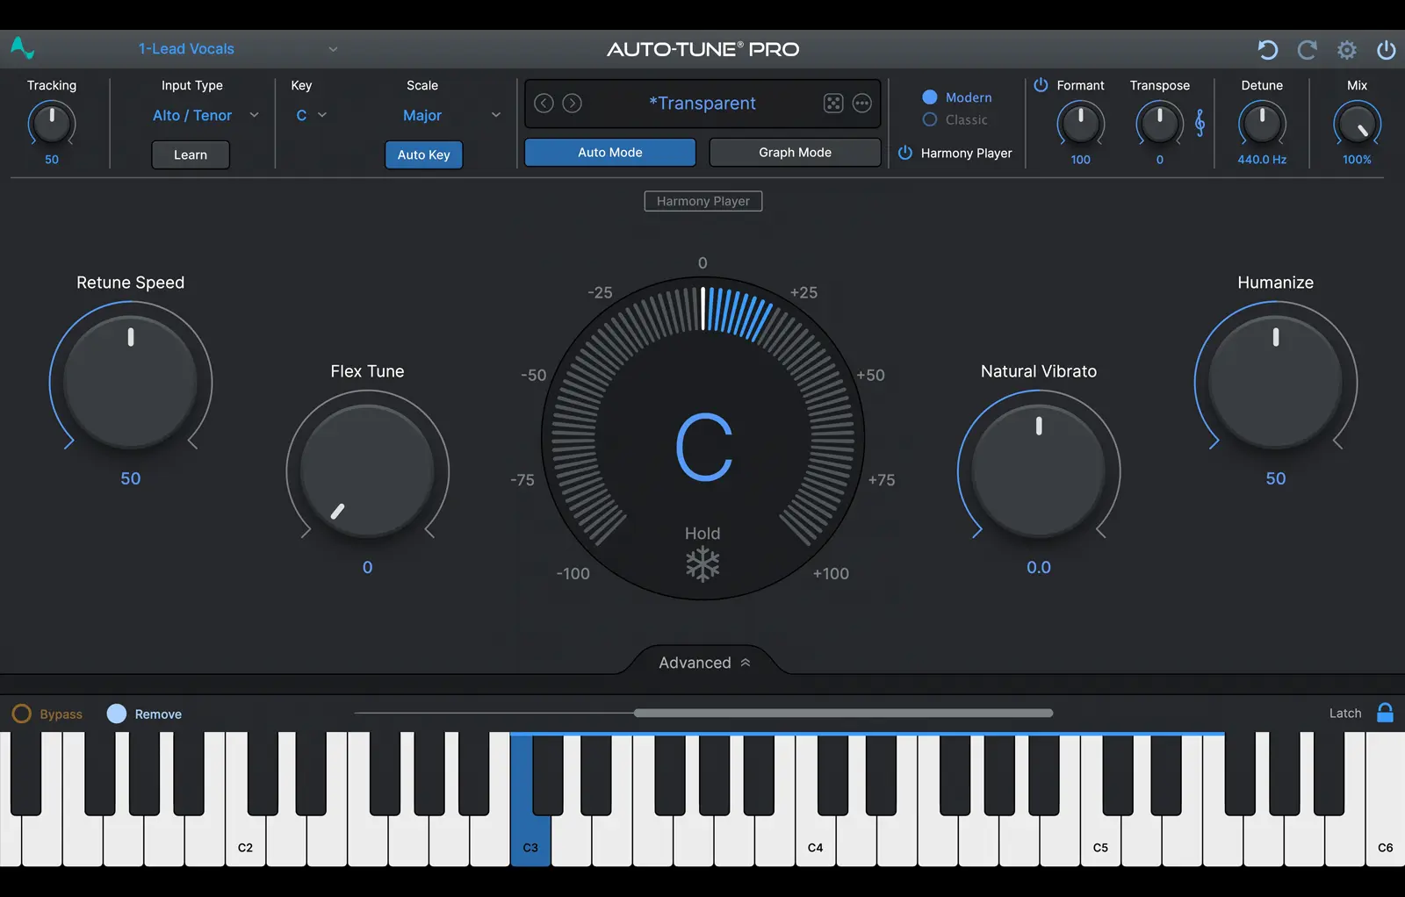Screen dimensions: 1405x897
Task: Enable Auto Key detection
Action: pyautogui.click(x=423, y=154)
